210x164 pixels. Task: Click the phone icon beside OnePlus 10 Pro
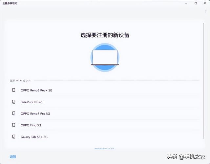click(x=14, y=102)
